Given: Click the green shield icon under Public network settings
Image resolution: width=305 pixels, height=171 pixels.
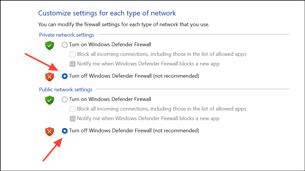Looking at the screenshot, I should click(x=49, y=100).
